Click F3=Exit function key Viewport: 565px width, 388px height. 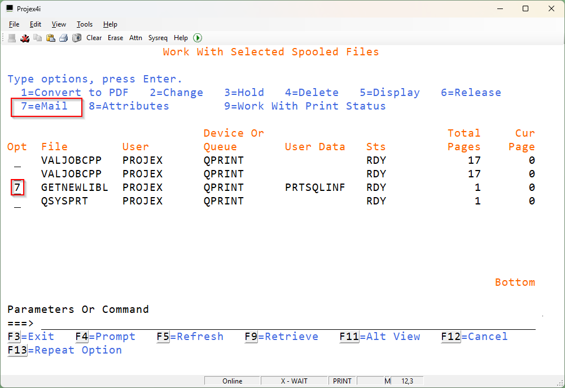31,337
